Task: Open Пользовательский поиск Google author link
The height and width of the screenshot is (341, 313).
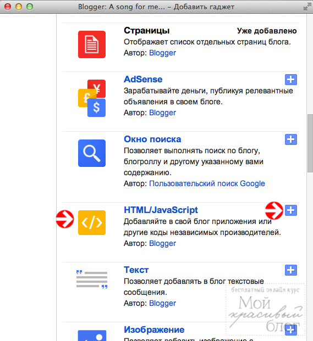Action: point(207,183)
